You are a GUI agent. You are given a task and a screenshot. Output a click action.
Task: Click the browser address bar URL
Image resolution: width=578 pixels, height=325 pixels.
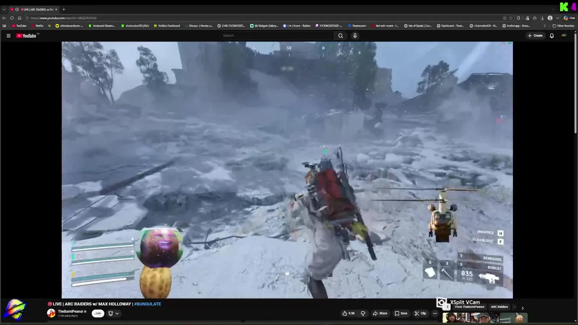[63, 18]
